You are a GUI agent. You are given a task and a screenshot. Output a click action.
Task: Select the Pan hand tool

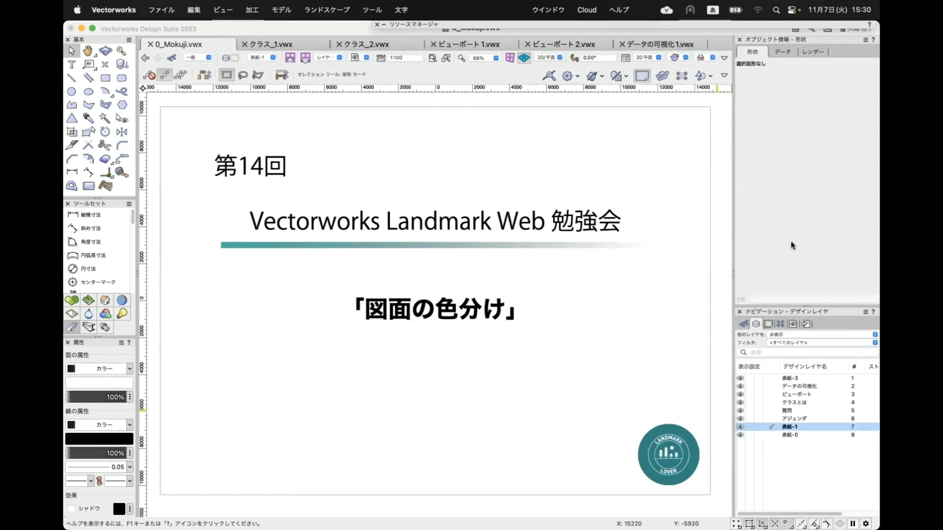point(88,51)
